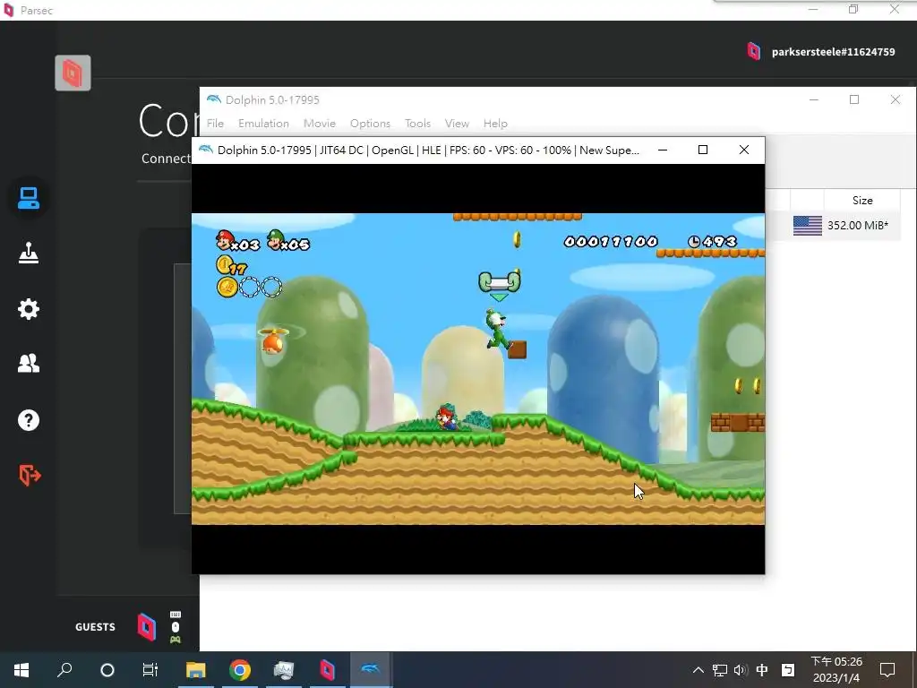Viewport: 917px width, 688px height.
Task: Click the guest gamepad permission icon
Action: [x=175, y=640]
